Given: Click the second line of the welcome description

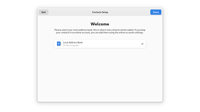Looking at the screenshot, I should (100, 33).
